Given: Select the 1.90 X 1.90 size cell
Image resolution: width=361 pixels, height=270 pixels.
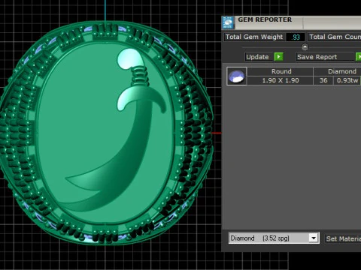Looking at the screenshot, I should (281, 80).
